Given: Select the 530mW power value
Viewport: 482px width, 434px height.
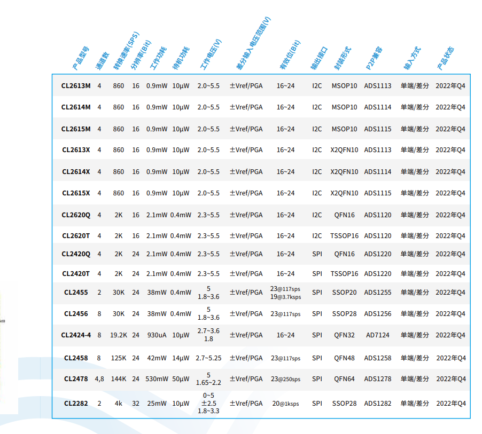Looking at the screenshot, I should 157,379.
